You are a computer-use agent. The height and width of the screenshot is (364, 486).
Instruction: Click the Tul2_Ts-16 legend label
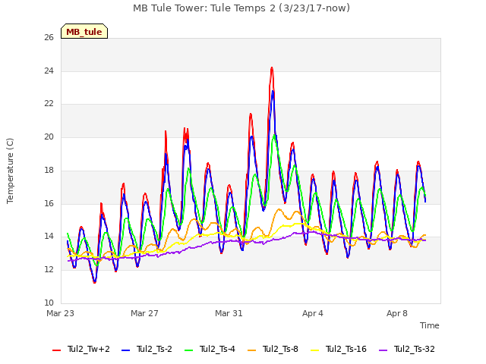point(346,349)
